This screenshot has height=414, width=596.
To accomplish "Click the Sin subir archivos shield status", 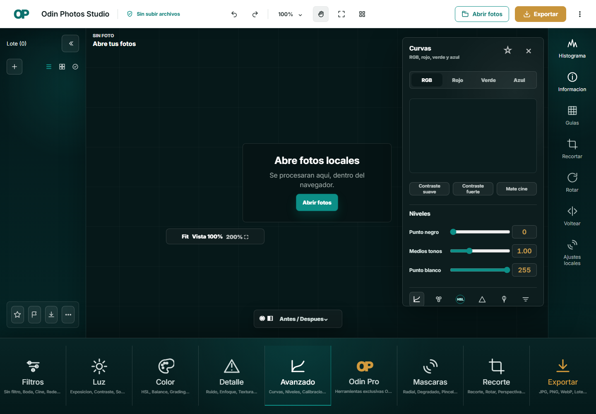I will (154, 14).
